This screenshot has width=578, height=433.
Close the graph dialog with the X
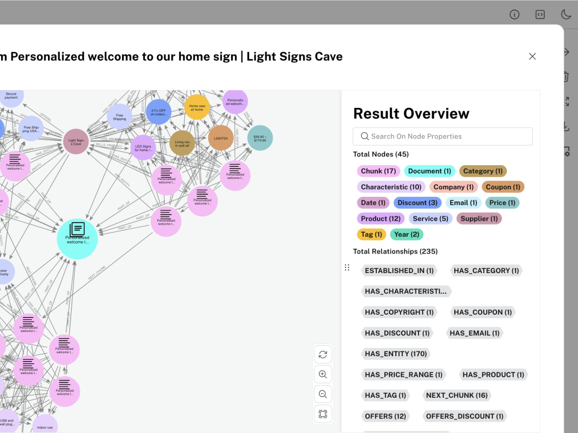pyautogui.click(x=532, y=57)
